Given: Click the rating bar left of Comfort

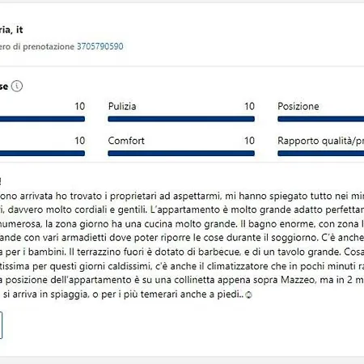Looking at the screenshot, I should 42,154.
